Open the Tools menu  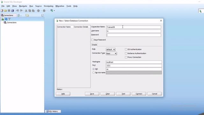69,6
